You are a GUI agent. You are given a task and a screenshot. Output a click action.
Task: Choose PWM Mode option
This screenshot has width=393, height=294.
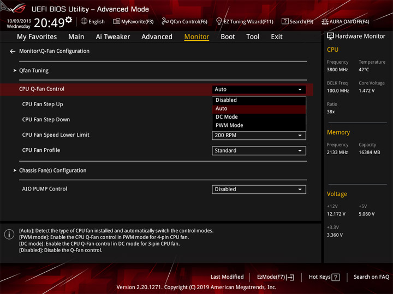[259, 125]
